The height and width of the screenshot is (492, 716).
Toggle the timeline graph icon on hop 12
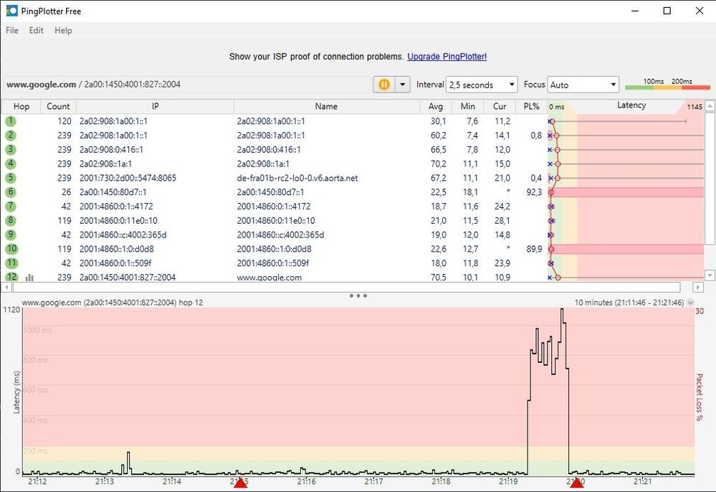[x=29, y=278]
